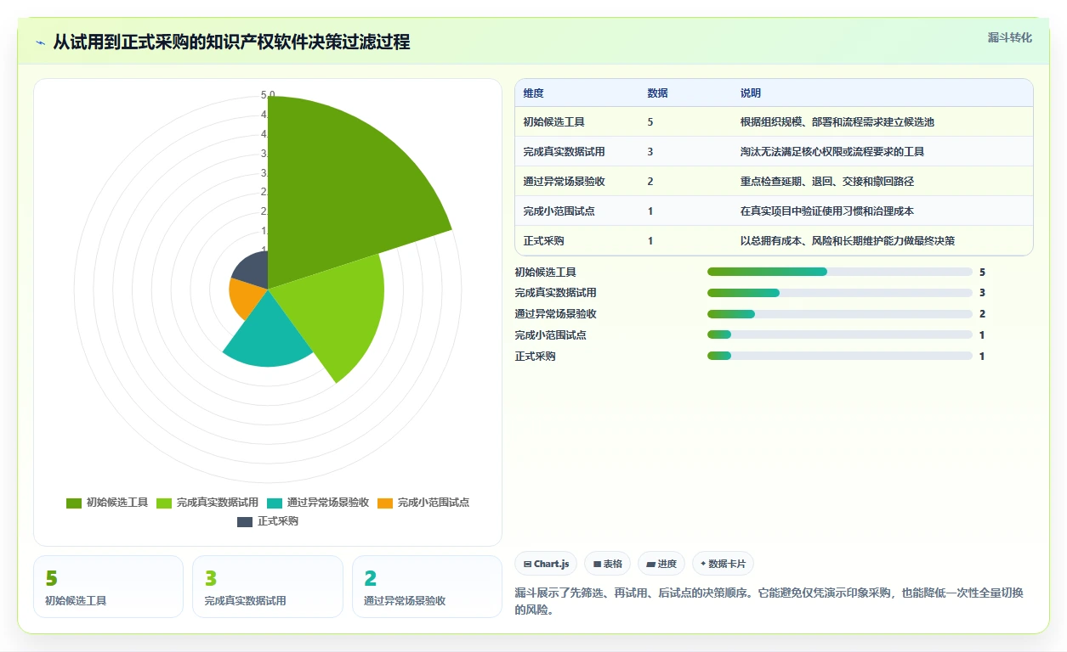Click the icon inside the Chart.js chip

pyautogui.click(x=527, y=564)
